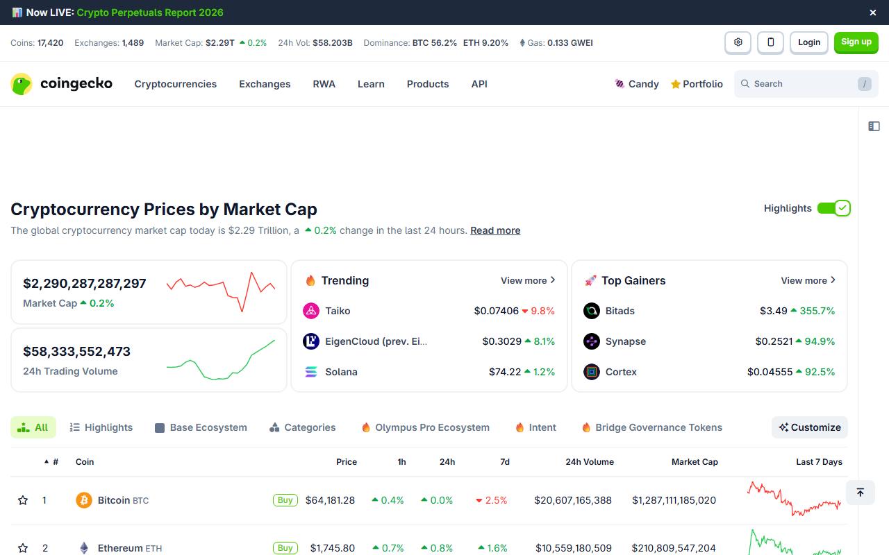
Task: Expand Trending View more chevron
Action: tap(553, 280)
